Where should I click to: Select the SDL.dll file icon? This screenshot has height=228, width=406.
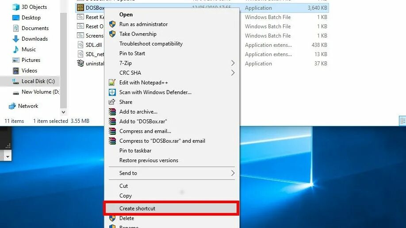coord(80,45)
